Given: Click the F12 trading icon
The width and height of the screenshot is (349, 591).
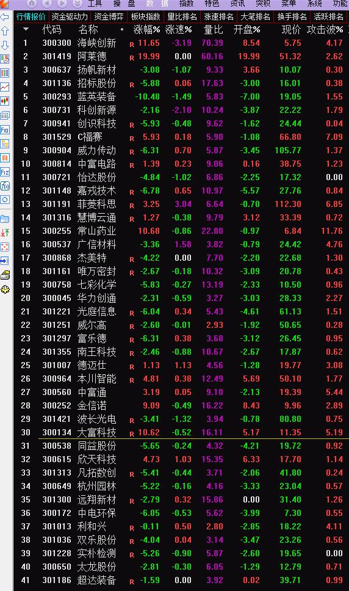Looking at the screenshot, I should (5, 172).
